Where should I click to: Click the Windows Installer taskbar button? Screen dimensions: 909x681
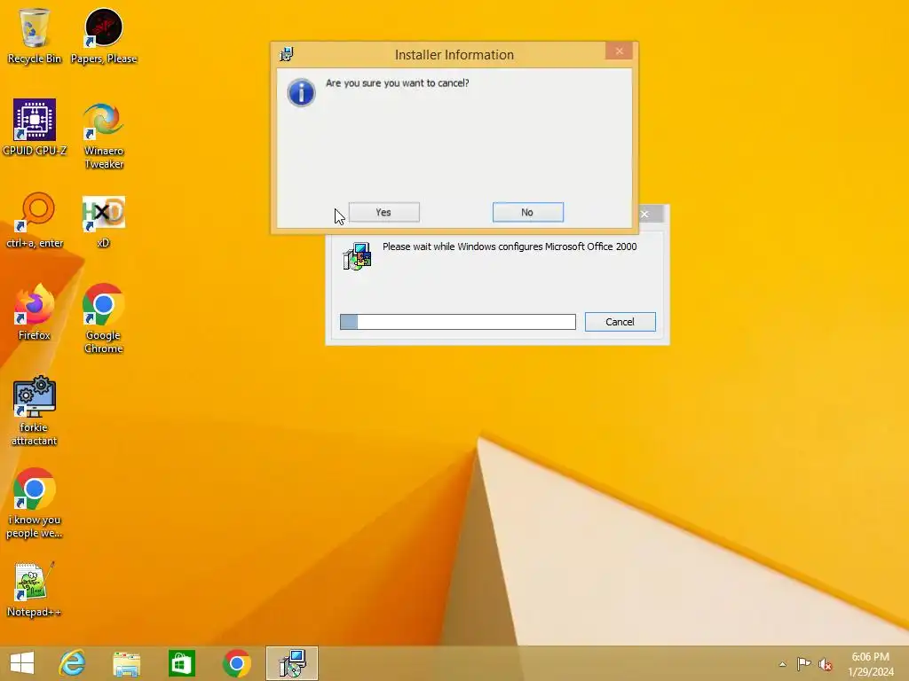(292, 663)
